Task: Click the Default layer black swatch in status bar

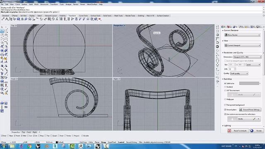Action: coord(57,142)
